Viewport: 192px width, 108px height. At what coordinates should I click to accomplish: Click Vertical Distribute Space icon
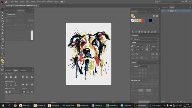pos(6,92)
